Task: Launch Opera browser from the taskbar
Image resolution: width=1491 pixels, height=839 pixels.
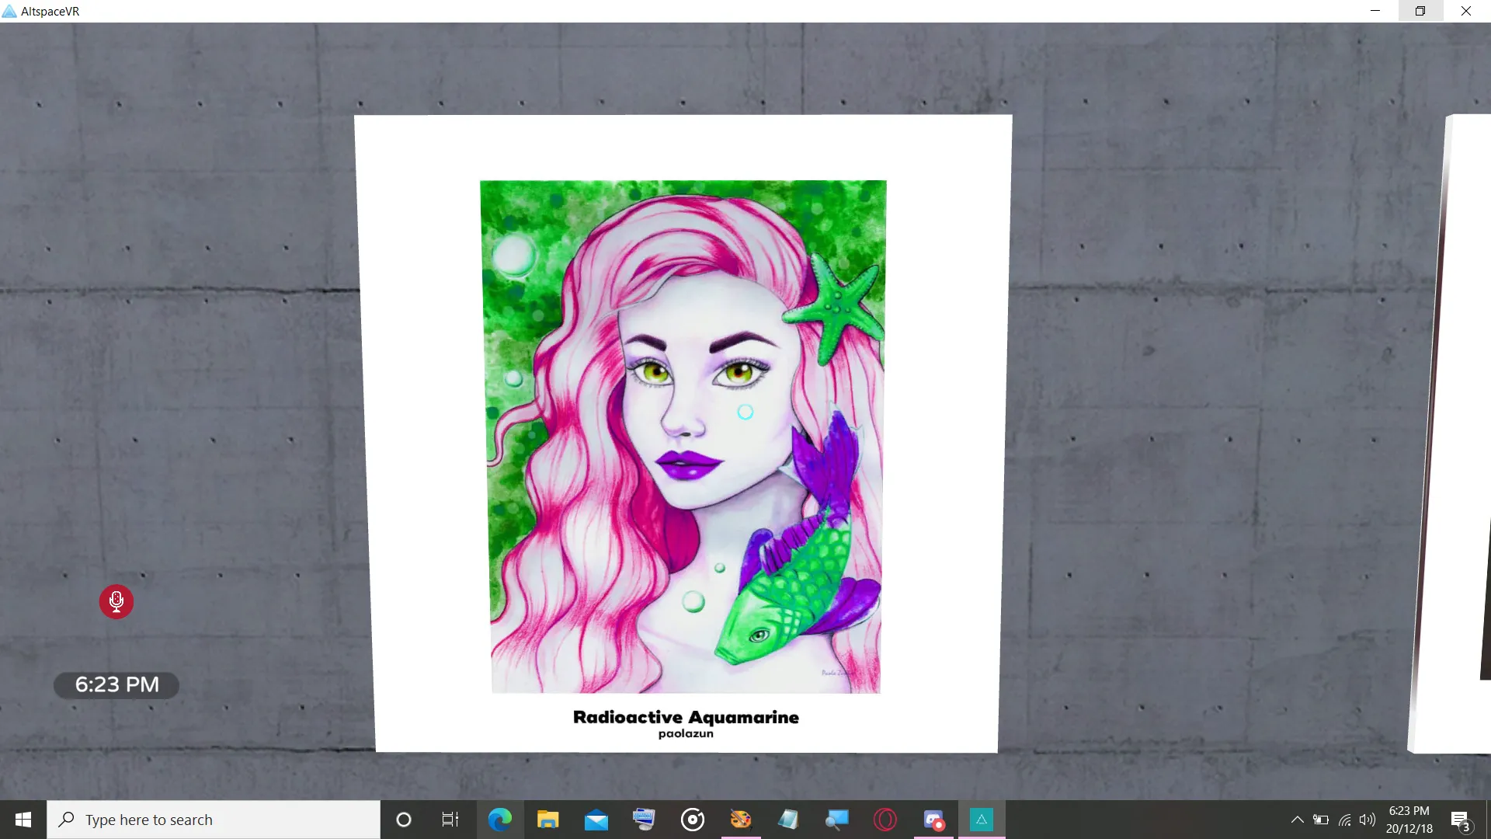Action: [x=885, y=820]
